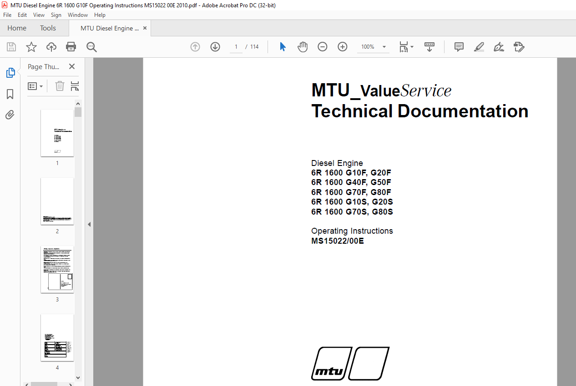Open the Page Thumbnails sidebar icon
576x386 pixels.
[10, 73]
